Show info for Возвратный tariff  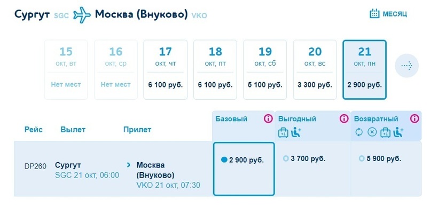414,119
